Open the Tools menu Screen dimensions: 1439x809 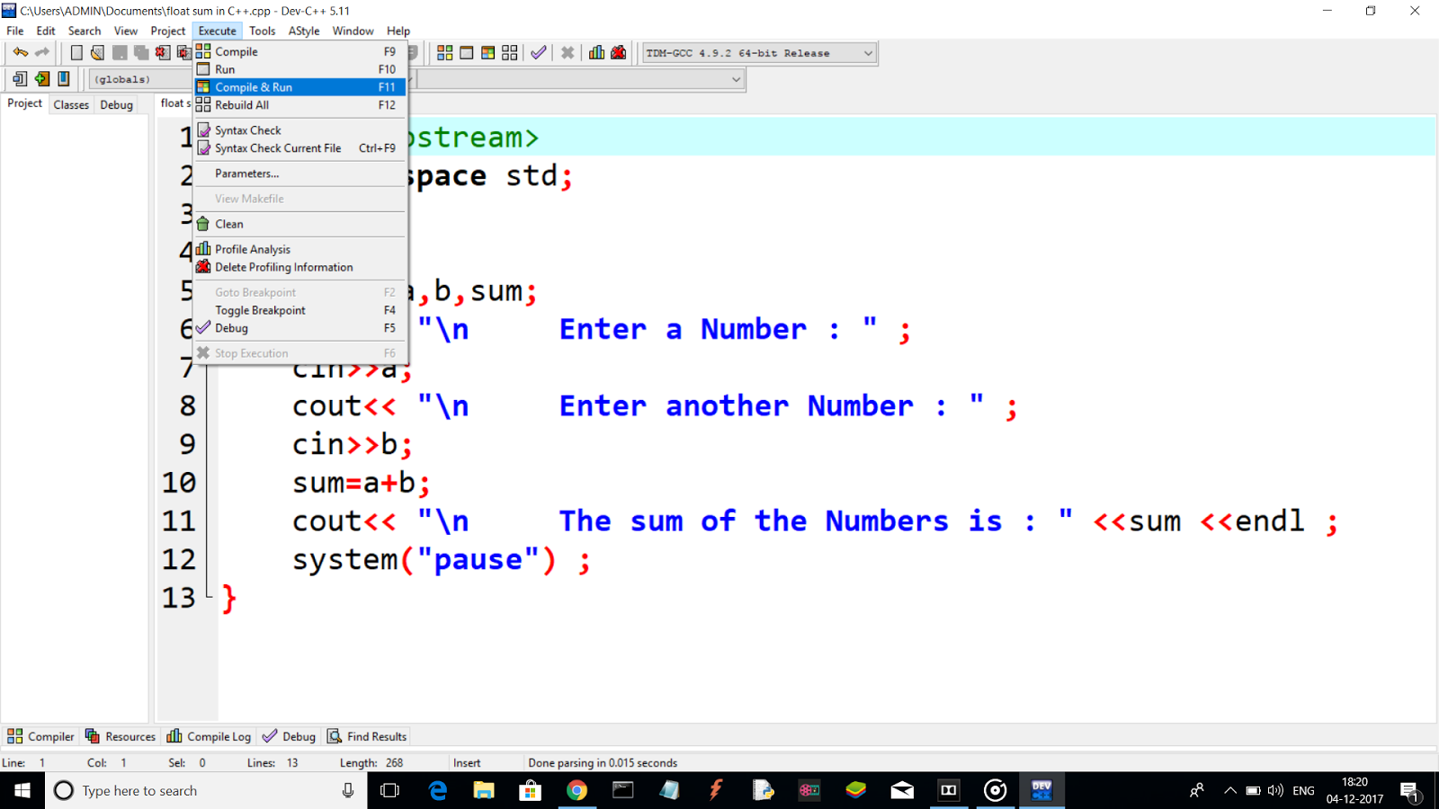(x=262, y=30)
